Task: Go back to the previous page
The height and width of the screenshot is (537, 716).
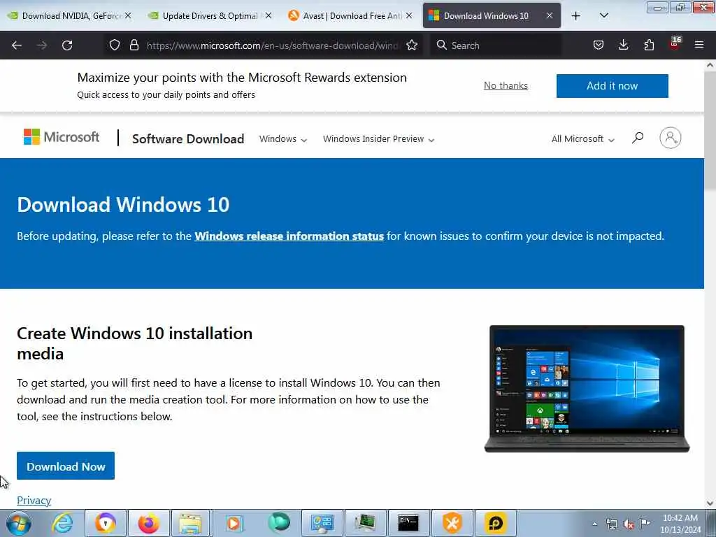Action: [x=17, y=45]
